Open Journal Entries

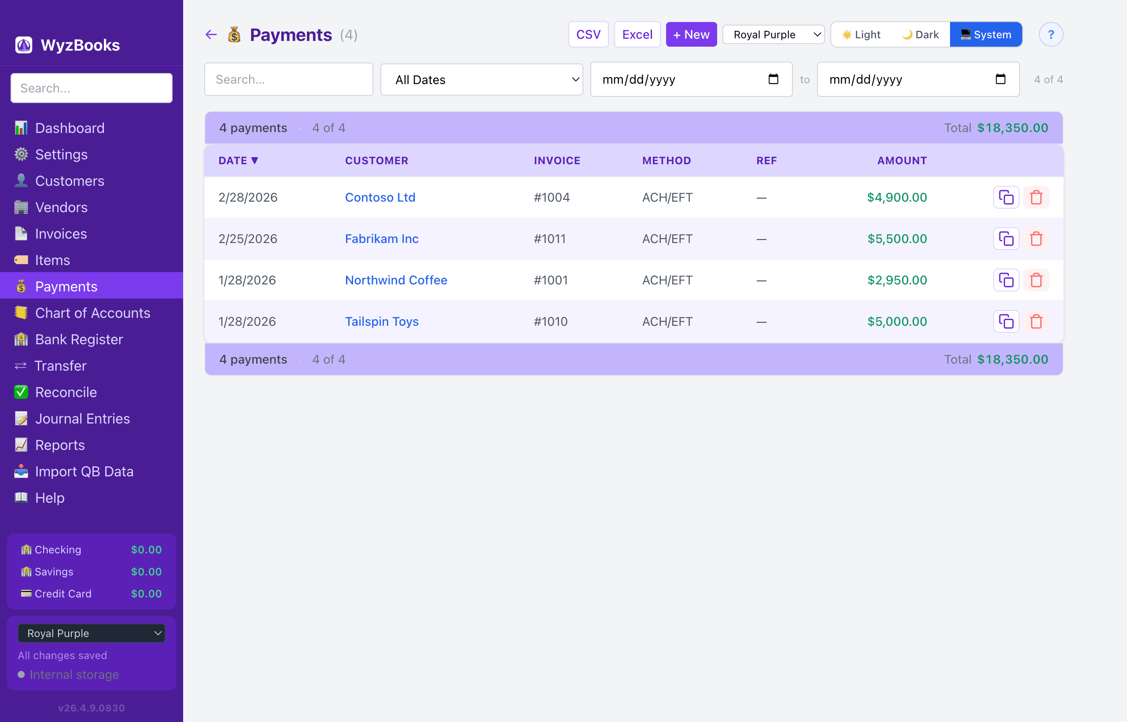click(x=82, y=418)
